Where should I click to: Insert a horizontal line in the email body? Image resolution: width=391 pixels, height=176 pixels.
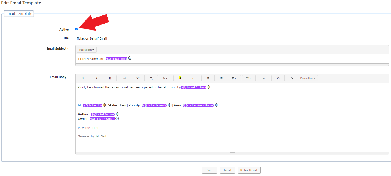click(263, 78)
